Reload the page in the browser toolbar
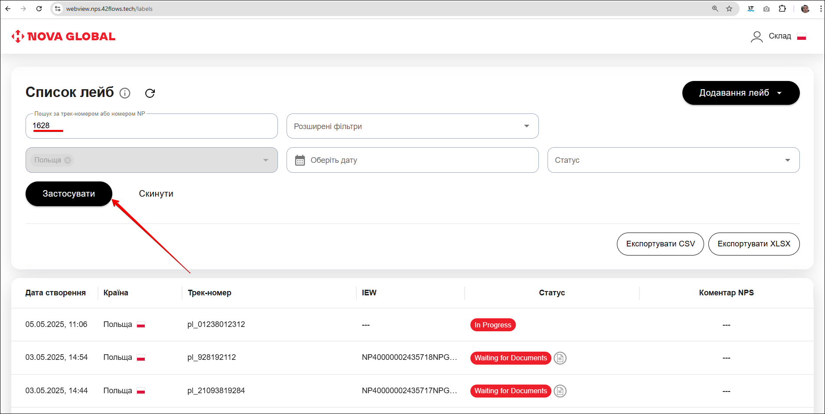 pos(39,9)
